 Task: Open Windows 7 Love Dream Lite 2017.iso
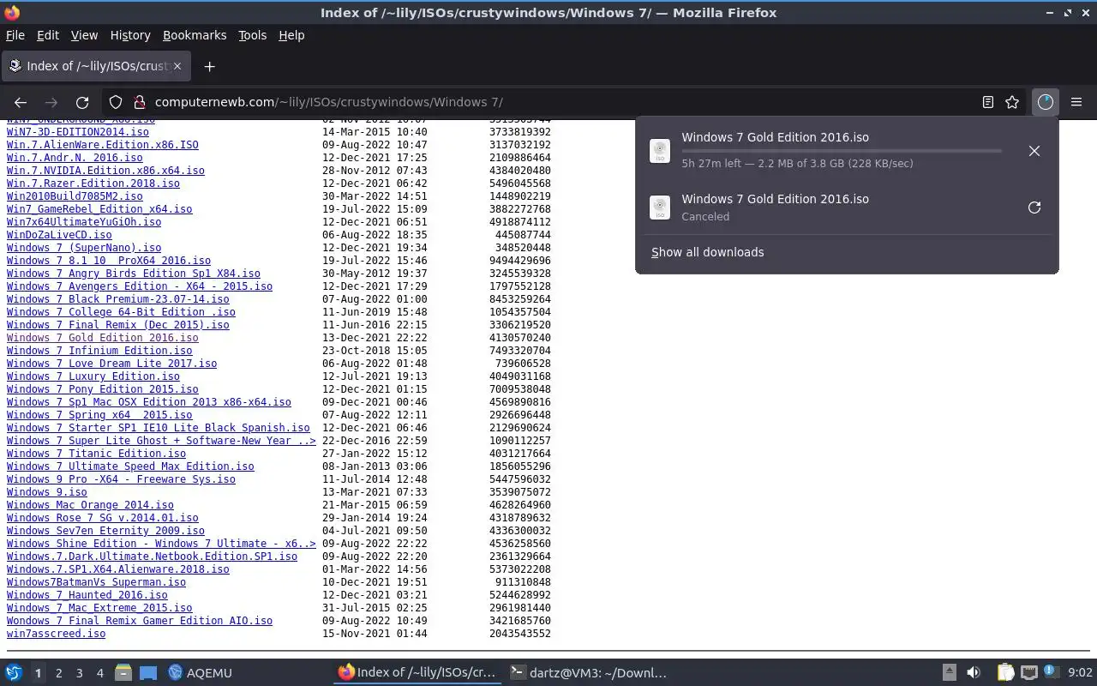111,364
